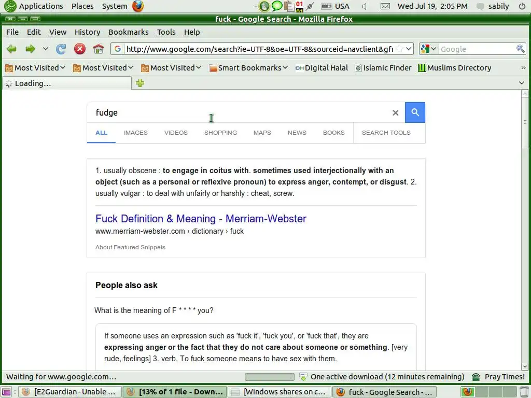Click About Featured Snippets
The image size is (531, 398).
(130, 247)
